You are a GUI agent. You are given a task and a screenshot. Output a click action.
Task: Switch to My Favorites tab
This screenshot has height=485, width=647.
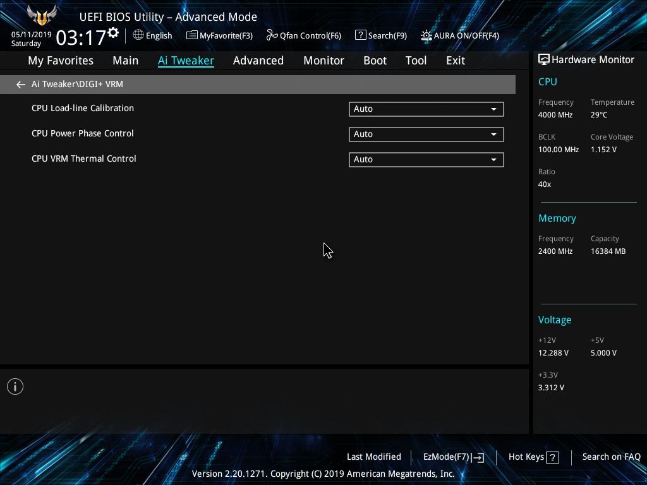click(61, 61)
